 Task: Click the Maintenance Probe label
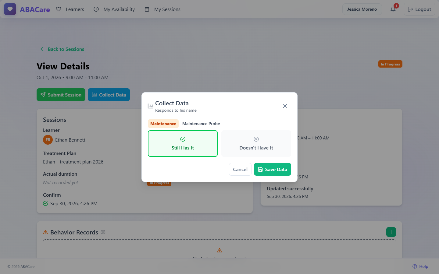[201, 124]
